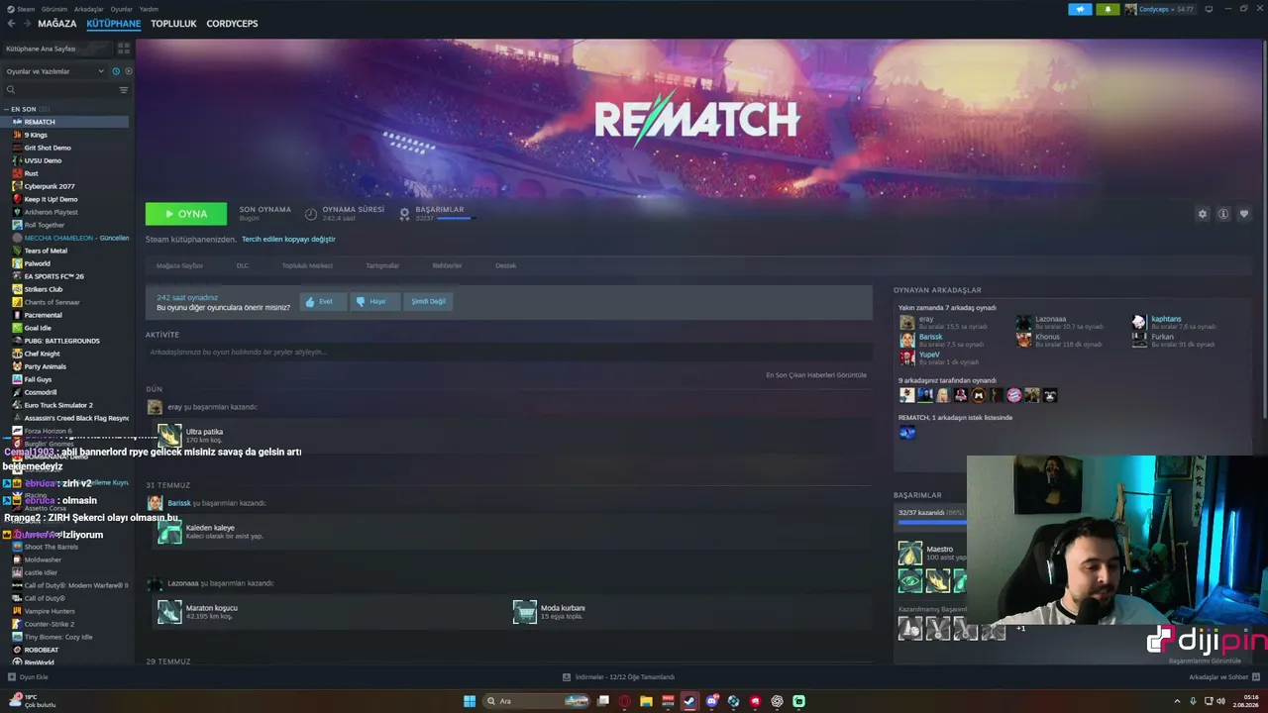Viewport: 1268px width, 713px height.
Task: Switch library to grid view icon
Action: click(x=124, y=48)
